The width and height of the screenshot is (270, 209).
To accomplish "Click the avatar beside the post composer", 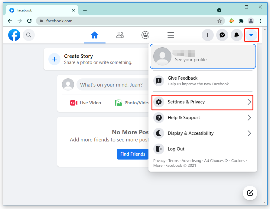I will [68, 84].
